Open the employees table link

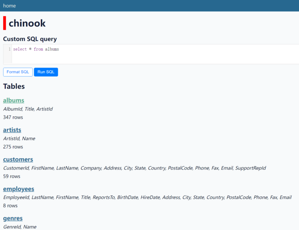coord(18,189)
